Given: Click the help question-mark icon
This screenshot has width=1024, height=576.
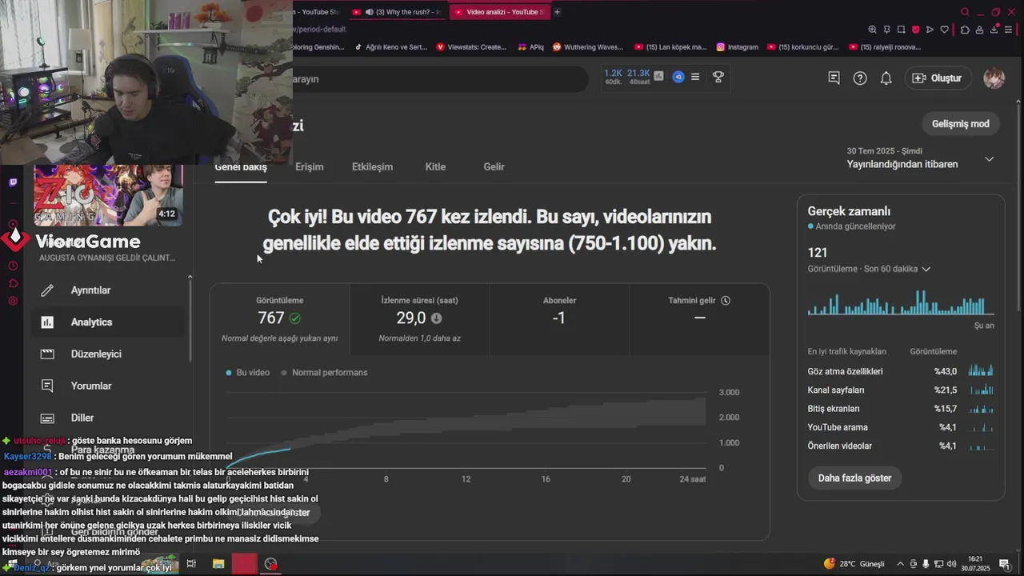Looking at the screenshot, I should (860, 78).
